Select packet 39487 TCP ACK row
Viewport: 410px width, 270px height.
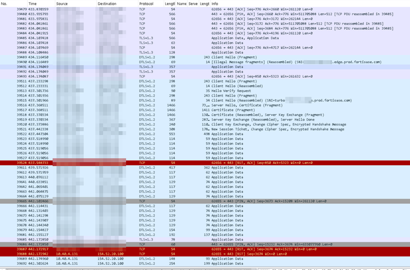tap(205, 48)
